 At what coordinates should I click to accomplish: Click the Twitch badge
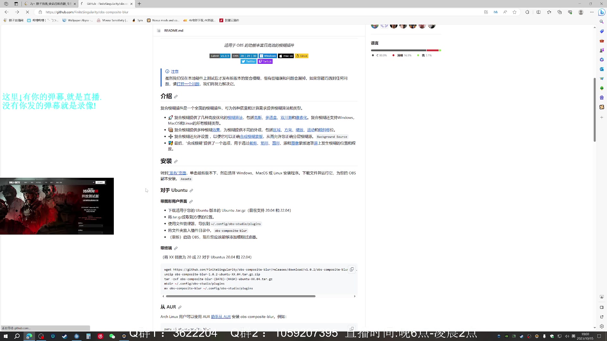click(265, 62)
